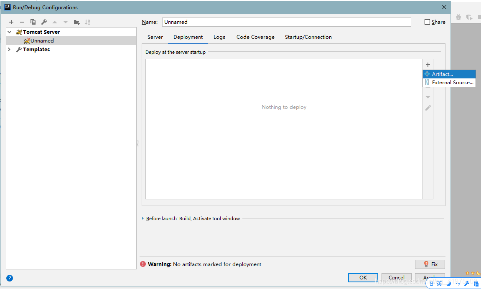This screenshot has height=289, width=481.
Task: Edit templates with the wrench icon
Action: pyautogui.click(x=44, y=22)
